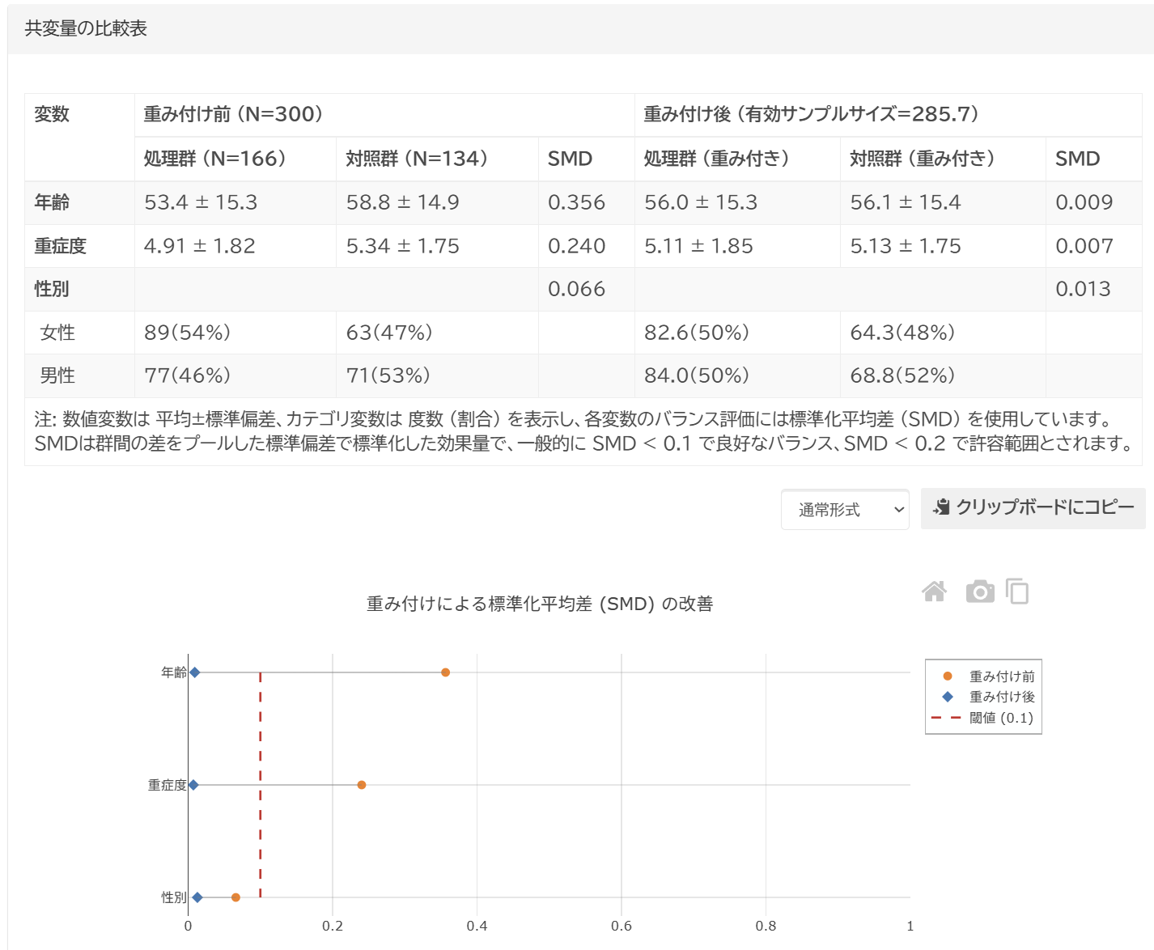Viewport: 1154px width, 950px height.
Task: Download the plot using the camera icon
Action: 979,592
